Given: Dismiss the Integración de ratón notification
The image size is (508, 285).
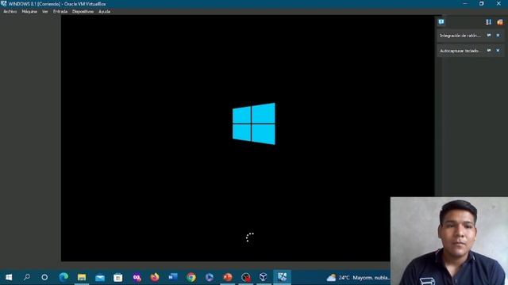Looking at the screenshot, I should coord(498,35).
